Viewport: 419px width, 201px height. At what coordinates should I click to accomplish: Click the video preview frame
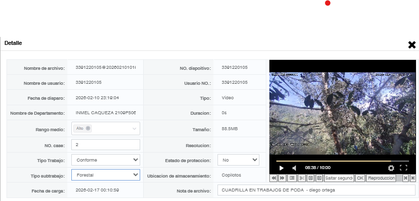pyautogui.click(x=342, y=113)
